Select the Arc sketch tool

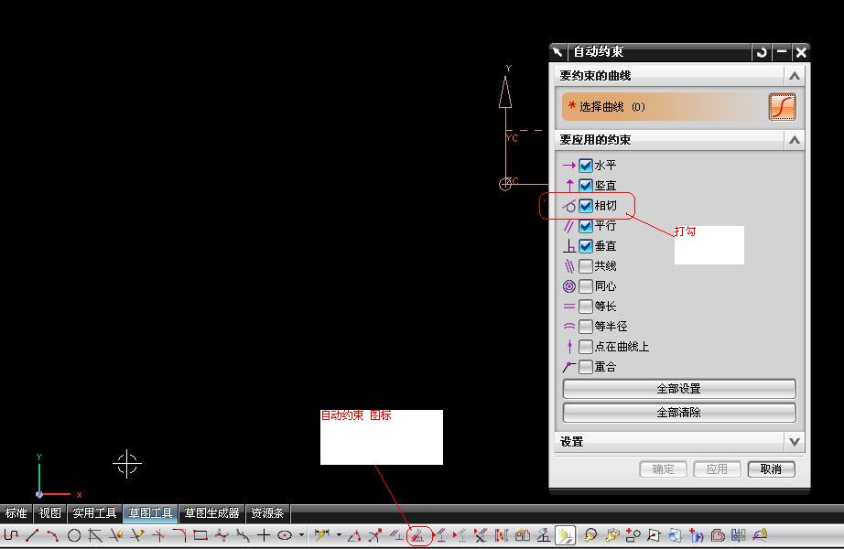pyautogui.click(x=53, y=535)
